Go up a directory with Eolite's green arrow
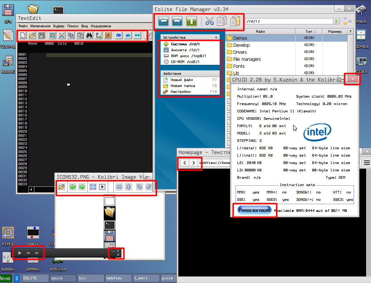The height and width of the screenshot is (283, 371). pos(192,21)
